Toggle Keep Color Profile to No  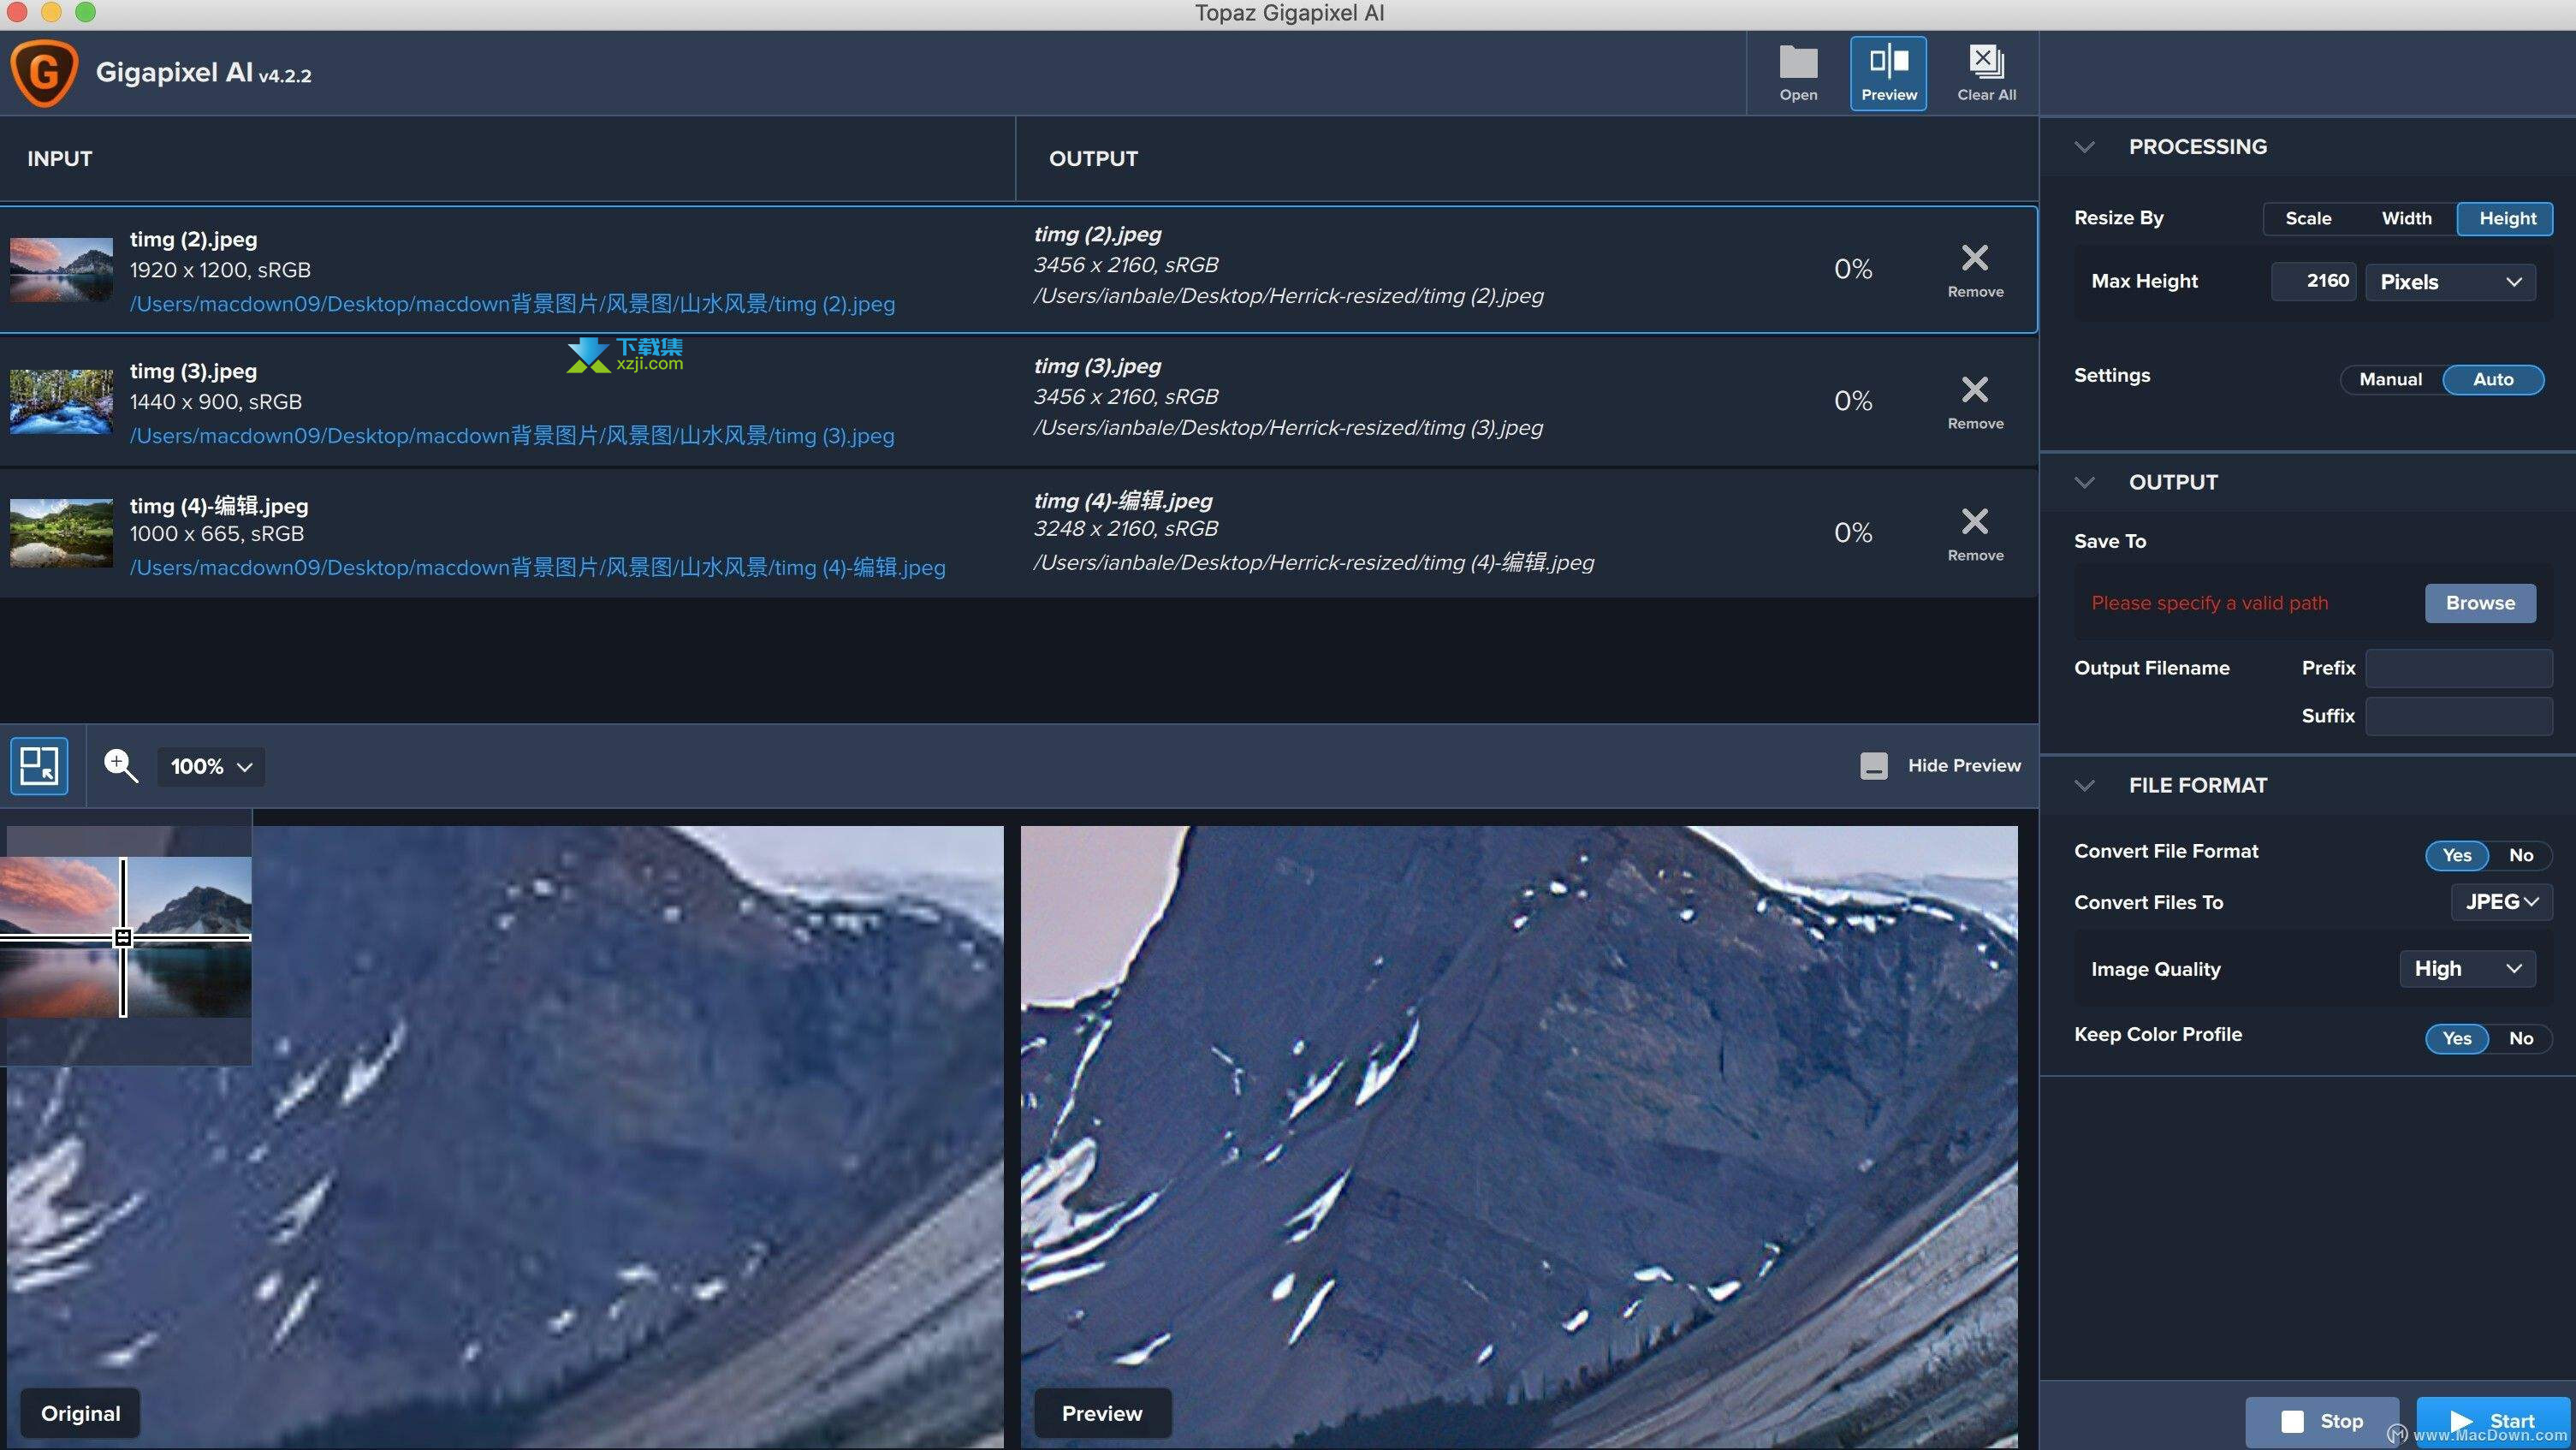pos(2521,1036)
